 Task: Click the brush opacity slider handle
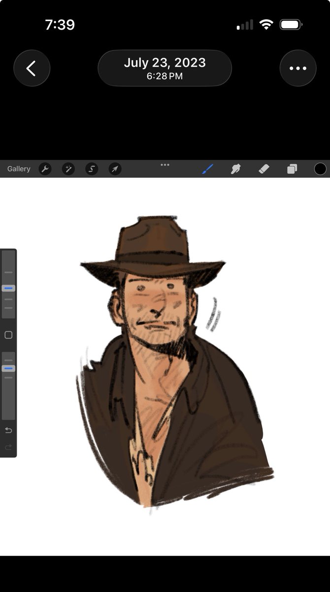8,368
